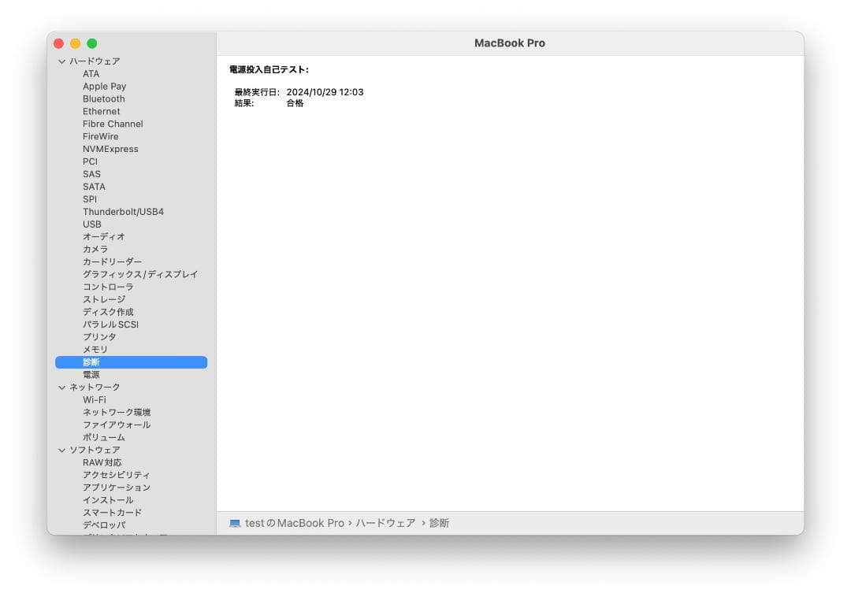View アプリケーション under ソフトウェア
This screenshot has height=597, width=851.
pos(115,488)
